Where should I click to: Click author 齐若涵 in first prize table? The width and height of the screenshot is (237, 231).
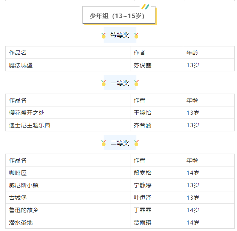[x=142, y=125]
